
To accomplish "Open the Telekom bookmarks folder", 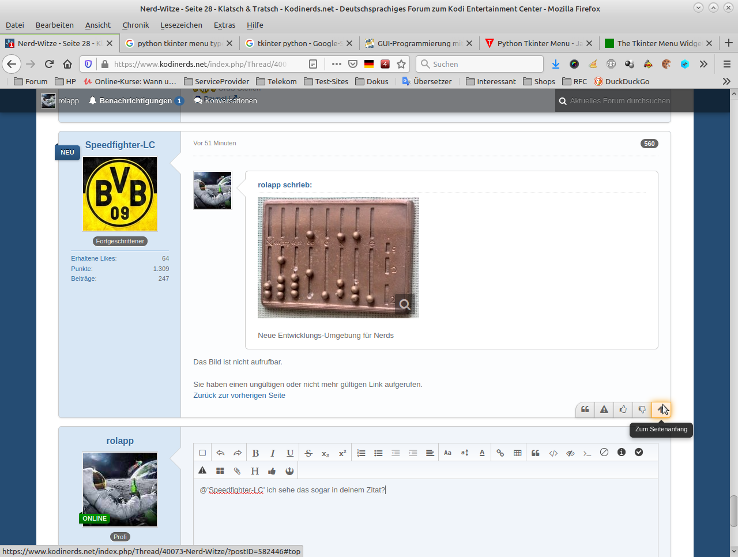I will (x=277, y=81).
